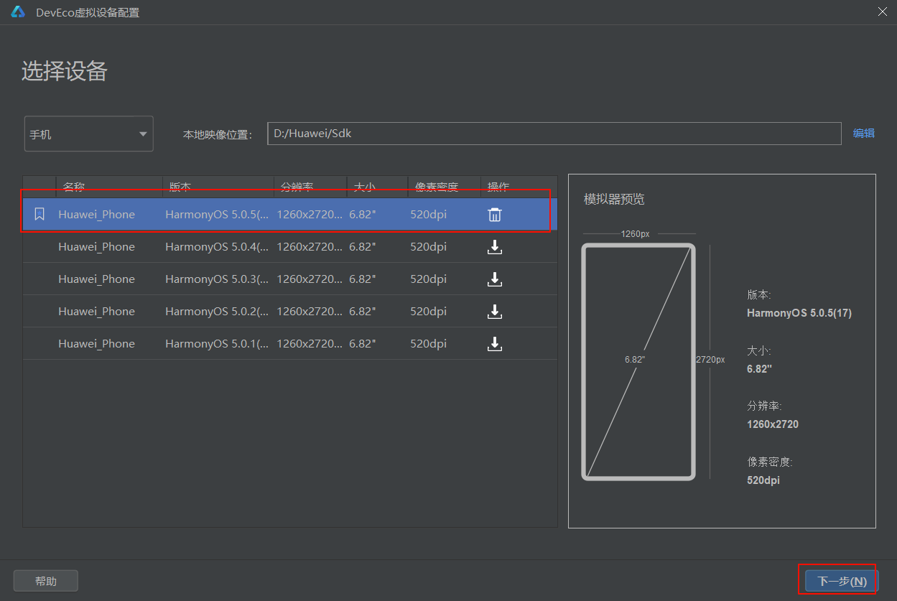897x601 pixels.
Task: Download the HarmonyOS 5.0.4 image
Action: coord(494,246)
